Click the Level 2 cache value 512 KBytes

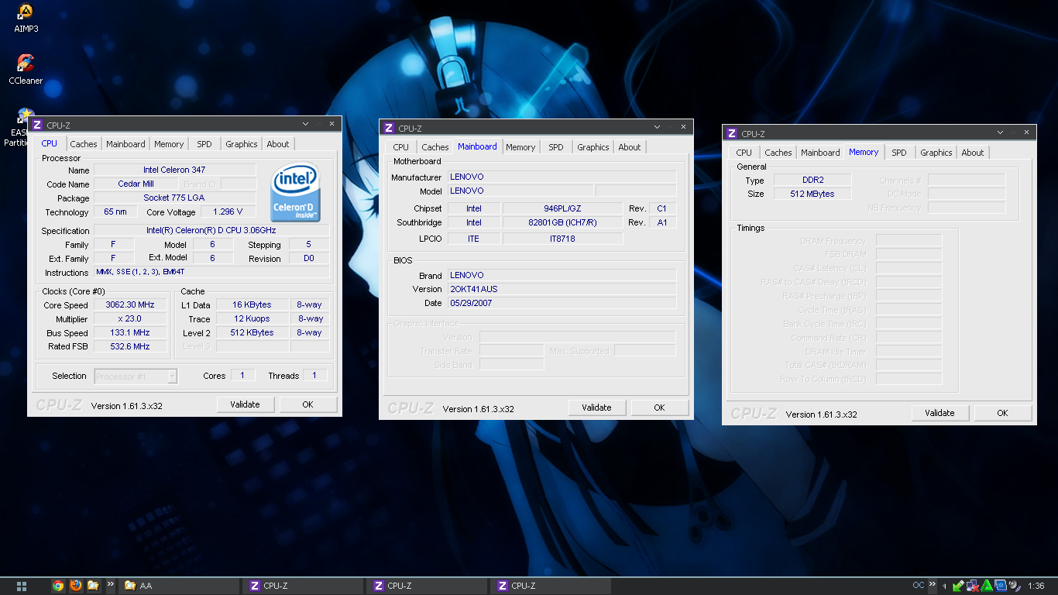tap(252, 332)
